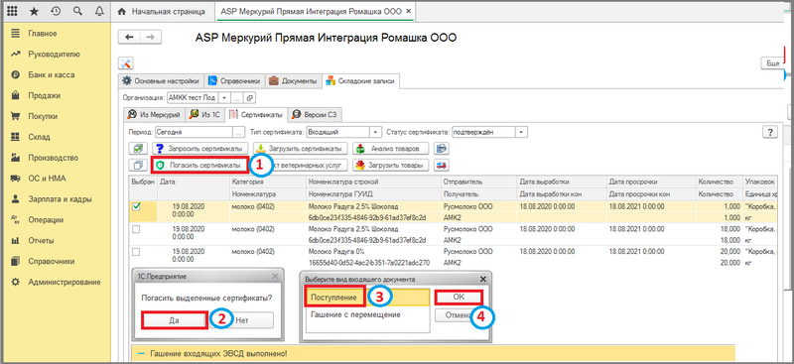Go forward with right arrow button
794x364 pixels.
(151, 37)
